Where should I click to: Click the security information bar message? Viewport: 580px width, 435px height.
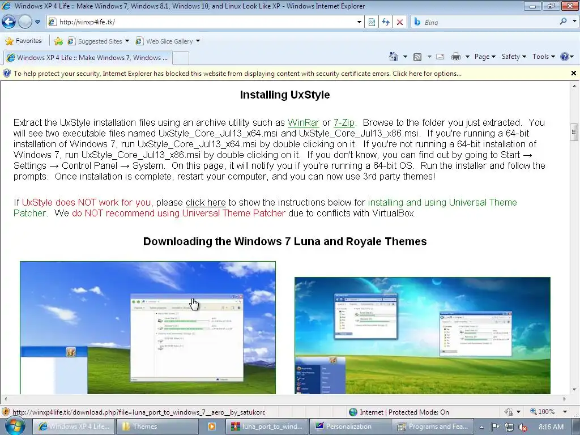[x=237, y=74]
